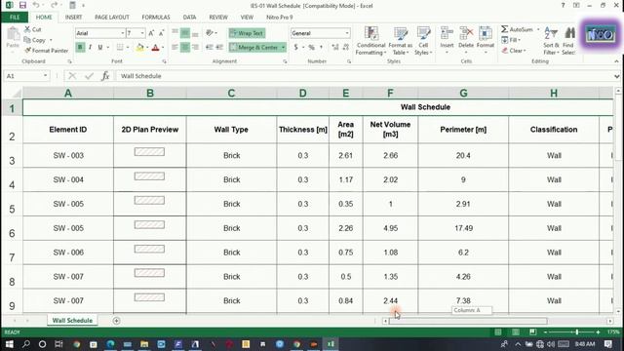Open Sort & Filter menu
Viewport: 624px width, 351px height.
point(551,41)
